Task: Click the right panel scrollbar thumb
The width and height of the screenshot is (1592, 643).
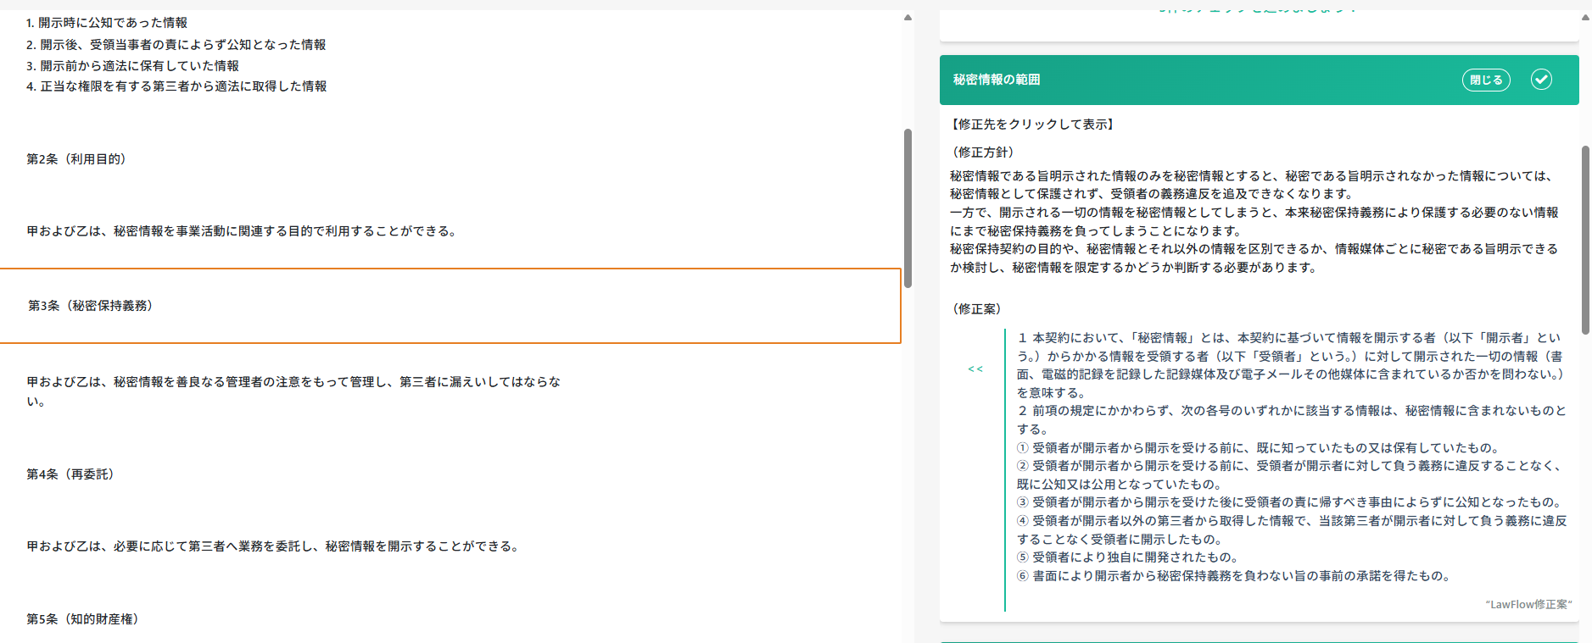Action: pyautogui.click(x=1585, y=240)
